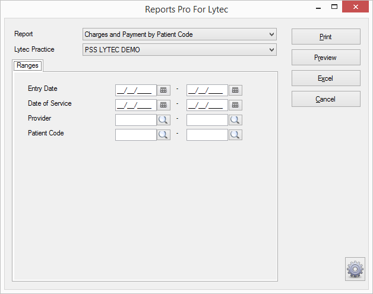Image resolution: width=373 pixels, height=294 pixels.
Task: Open settings gear icon
Action: point(355,269)
